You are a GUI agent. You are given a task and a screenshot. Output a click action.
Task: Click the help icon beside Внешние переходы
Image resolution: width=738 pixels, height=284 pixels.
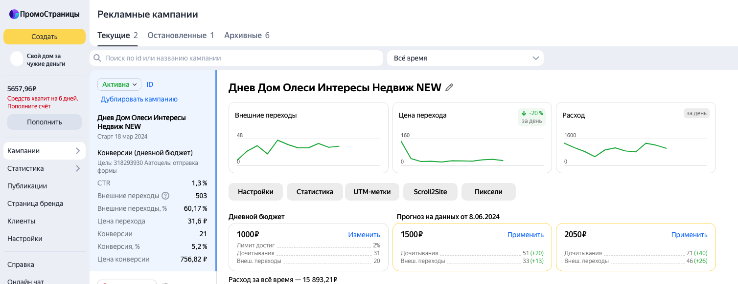click(x=165, y=196)
